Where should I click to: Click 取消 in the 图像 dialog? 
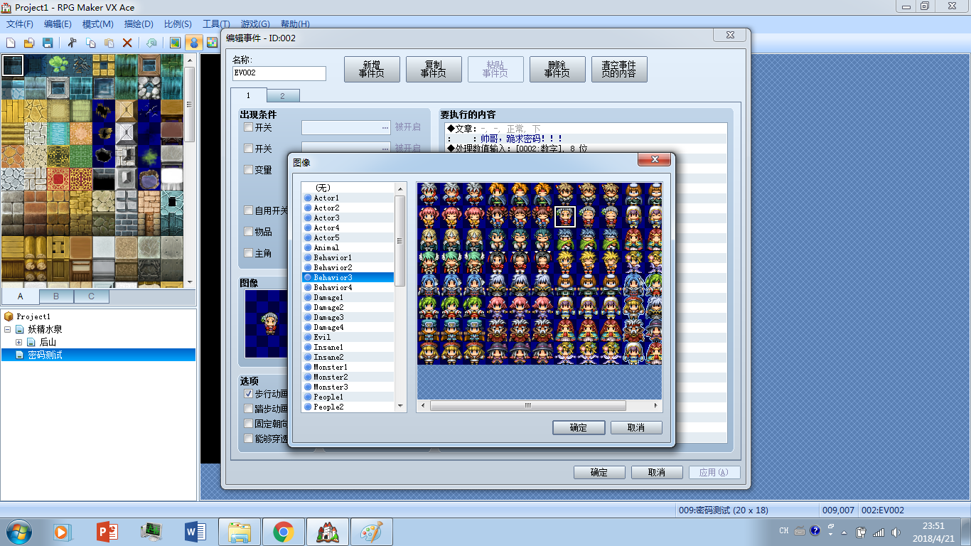click(636, 427)
